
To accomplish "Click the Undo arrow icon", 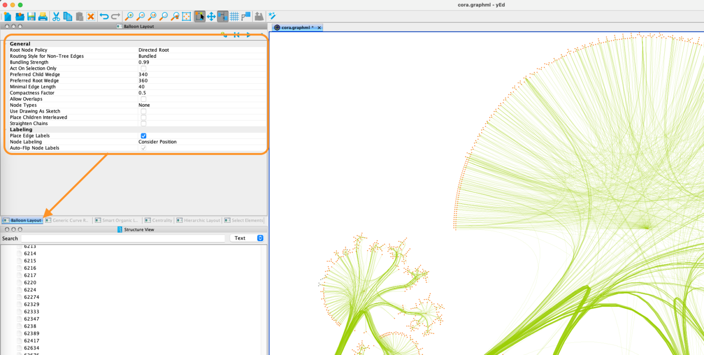I will pos(104,16).
